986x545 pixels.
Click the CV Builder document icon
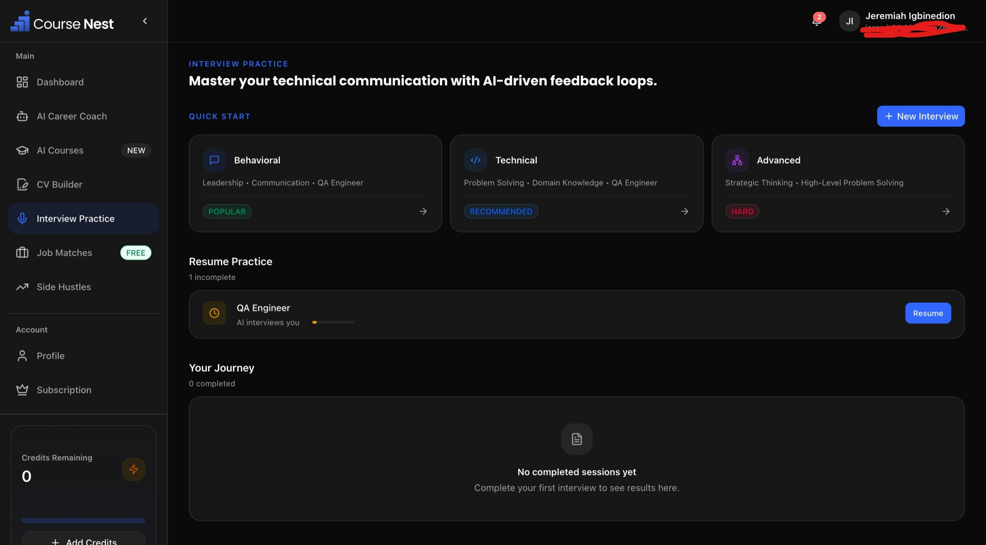[x=22, y=184]
